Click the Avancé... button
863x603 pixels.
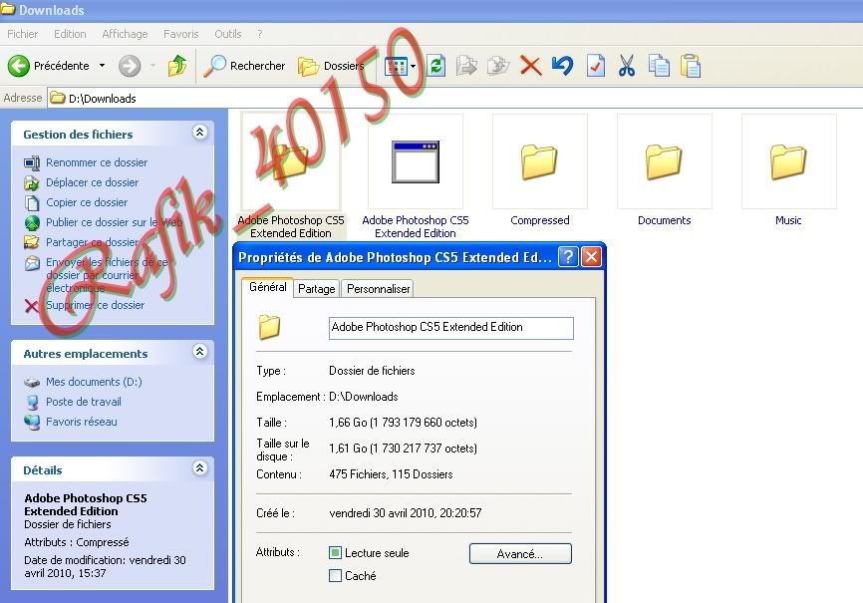point(520,553)
